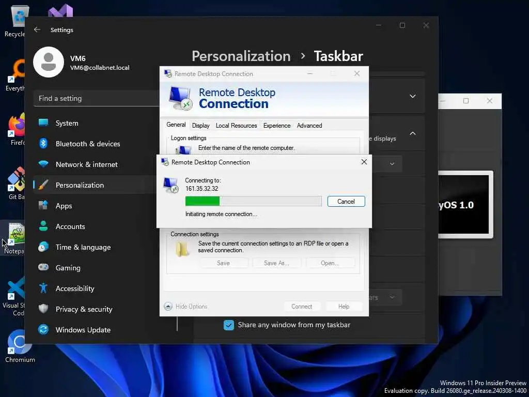Switch to the Local Resources tab
Image resolution: width=529 pixels, height=397 pixels.
point(237,126)
